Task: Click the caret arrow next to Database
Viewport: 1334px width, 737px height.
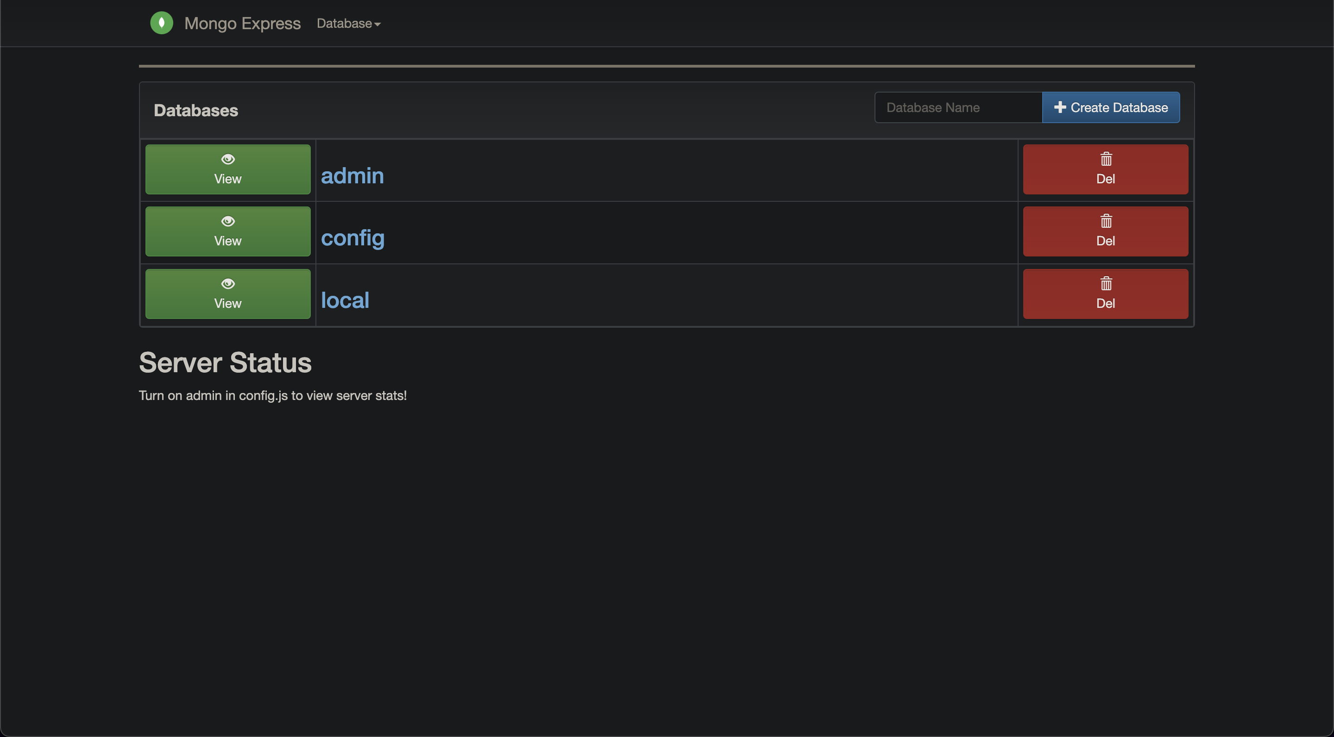Action: click(378, 25)
